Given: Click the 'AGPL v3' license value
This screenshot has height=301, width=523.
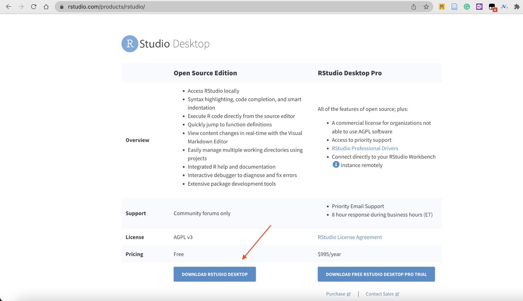Looking at the screenshot, I should 183,237.
